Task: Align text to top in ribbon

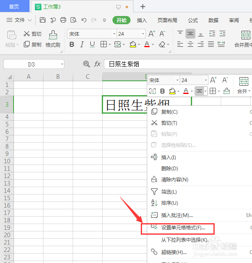Action: point(180,33)
